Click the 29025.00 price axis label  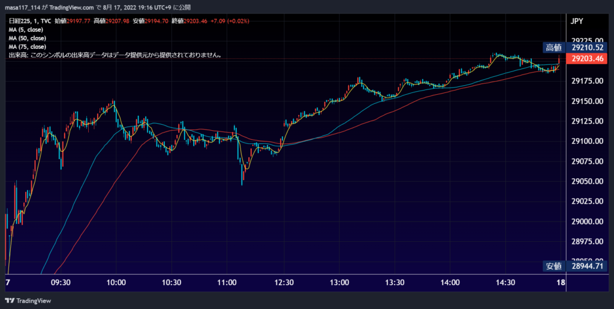coord(588,201)
